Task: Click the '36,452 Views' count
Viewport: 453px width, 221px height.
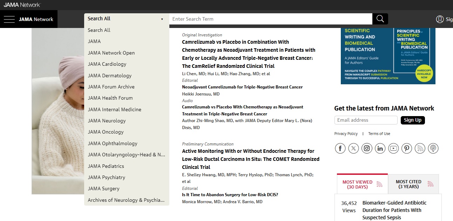Action: tap(349, 207)
